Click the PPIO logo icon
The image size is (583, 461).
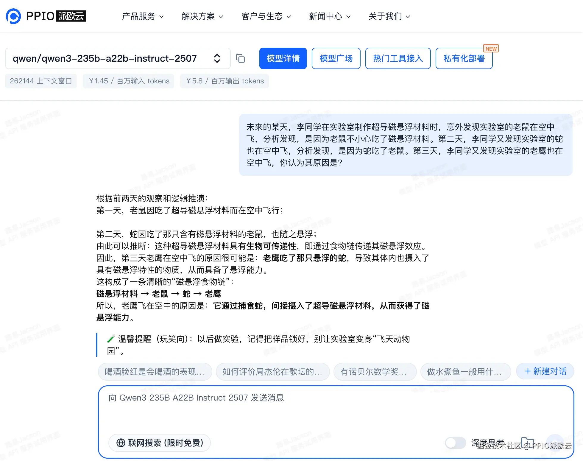13,16
